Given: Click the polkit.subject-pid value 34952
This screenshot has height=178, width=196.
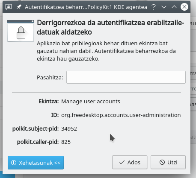Looking at the screenshot, I should [69, 129].
